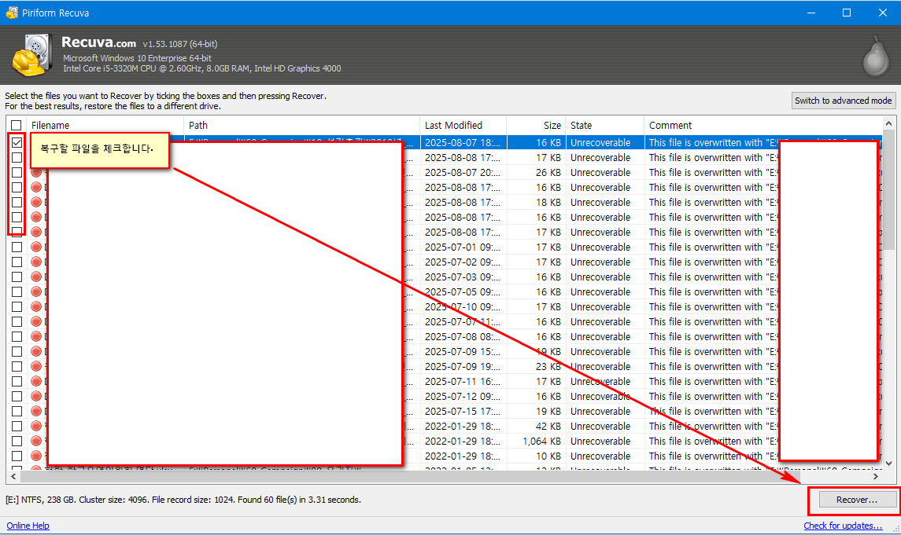The width and height of the screenshot is (901, 535).
Task: Click the vertical scrollbar thumb
Action: [x=888, y=190]
